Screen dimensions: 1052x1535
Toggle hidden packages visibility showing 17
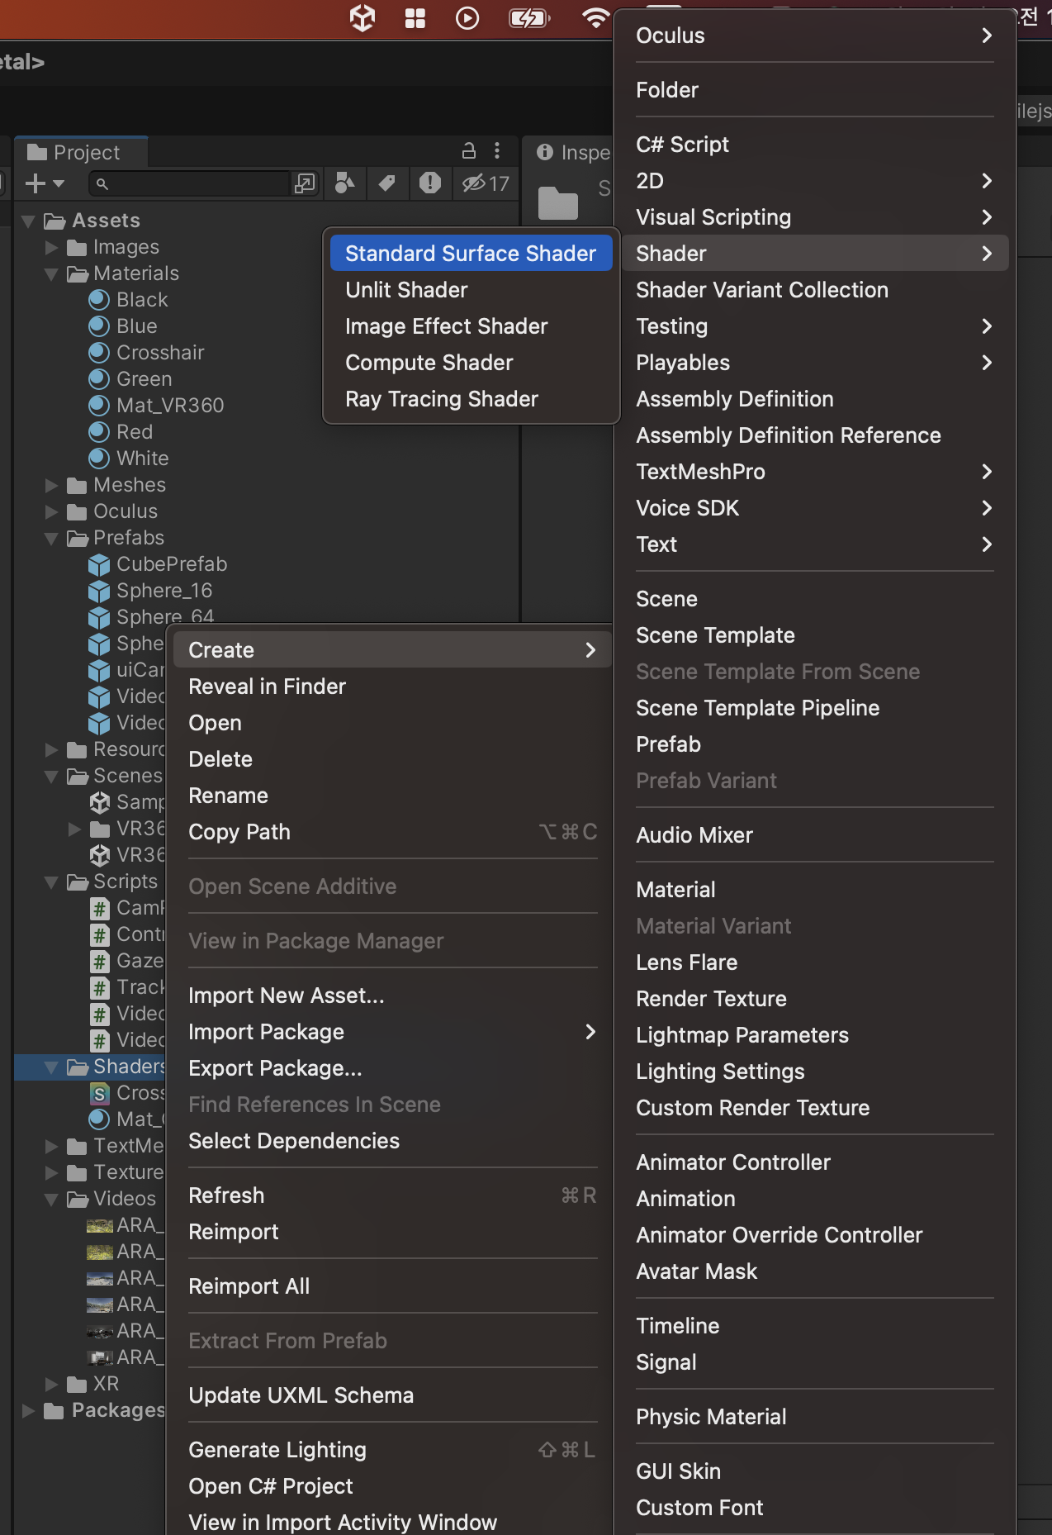point(486,183)
